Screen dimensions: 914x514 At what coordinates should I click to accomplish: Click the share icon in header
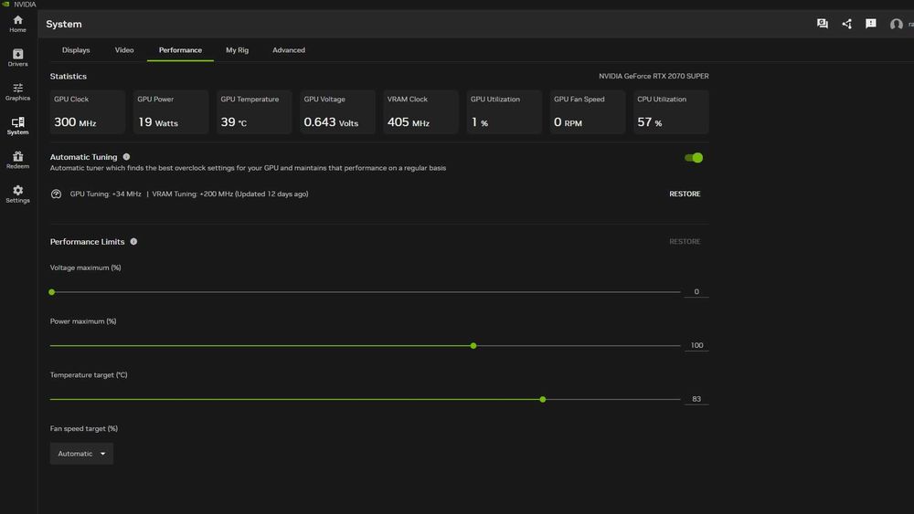point(847,24)
